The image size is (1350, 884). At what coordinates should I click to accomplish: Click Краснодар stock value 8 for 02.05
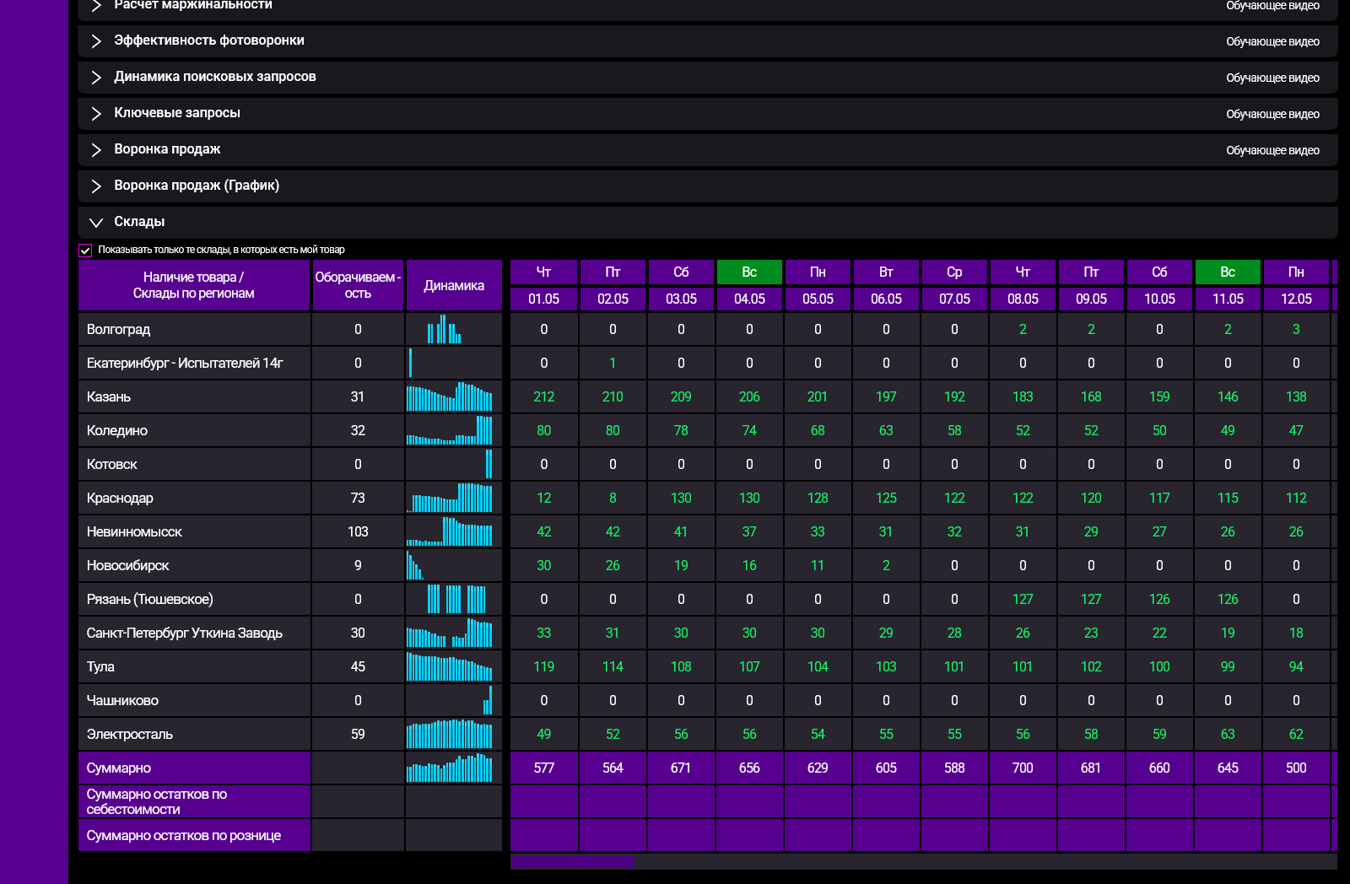[x=613, y=498]
